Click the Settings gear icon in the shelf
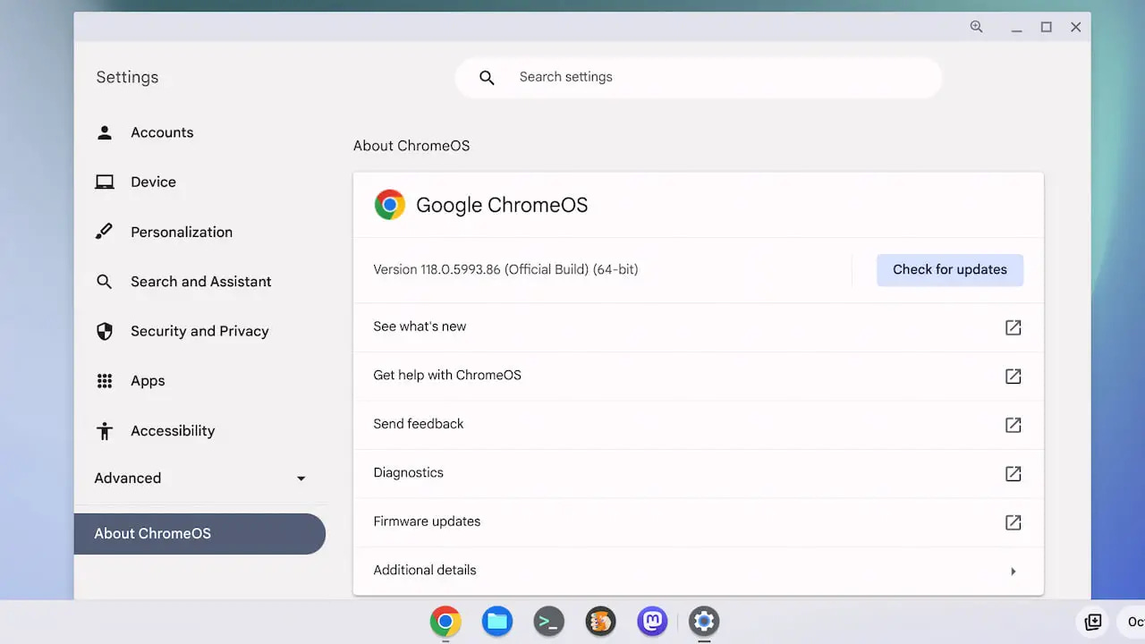The image size is (1145, 644). [704, 621]
